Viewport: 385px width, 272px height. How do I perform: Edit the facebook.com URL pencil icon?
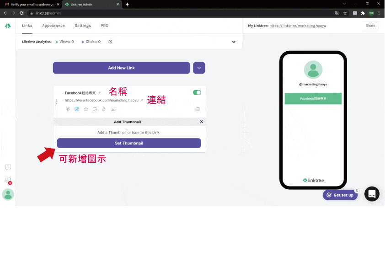click(142, 100)
